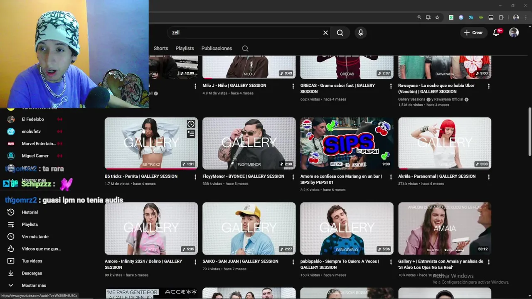Click the Chrome zoom magnifier icon in address bar
The width and height of the screenshot is (532, 299).
pyautogui.click(x=419, y=17)
